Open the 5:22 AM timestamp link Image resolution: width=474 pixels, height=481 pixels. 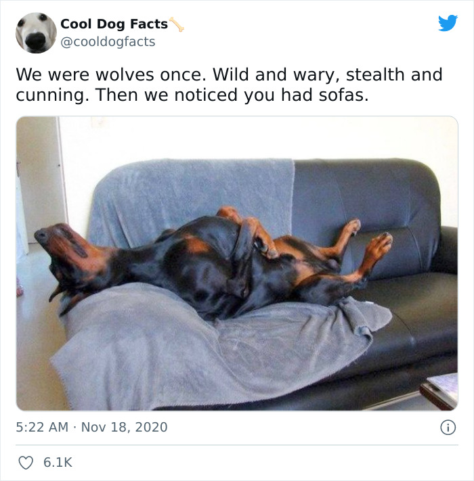point(42,427)
